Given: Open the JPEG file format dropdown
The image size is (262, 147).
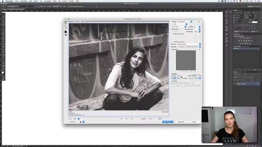Looking at the screenshot, I should (x=180, y=24).
